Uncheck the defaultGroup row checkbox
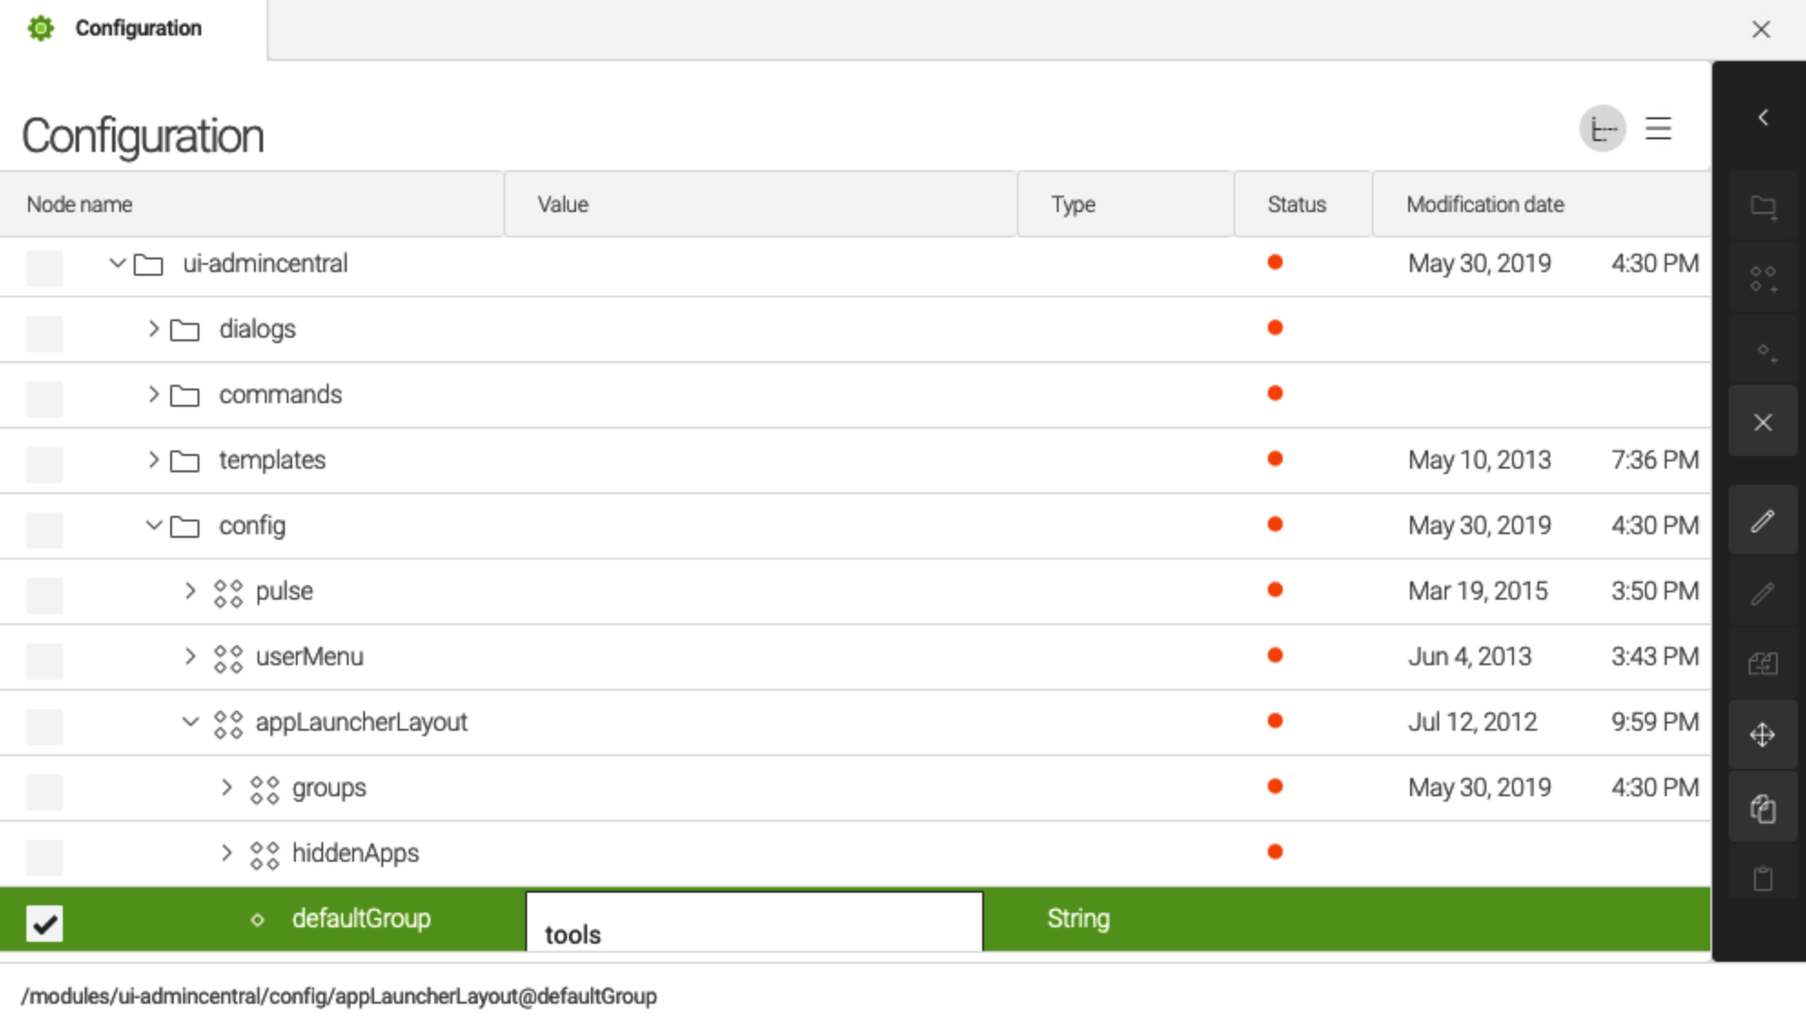 pos(45,923)
